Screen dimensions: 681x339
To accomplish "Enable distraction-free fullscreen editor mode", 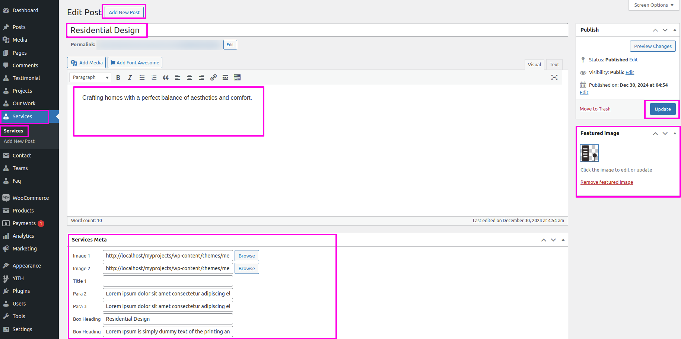I will click(x=554, y=77).
